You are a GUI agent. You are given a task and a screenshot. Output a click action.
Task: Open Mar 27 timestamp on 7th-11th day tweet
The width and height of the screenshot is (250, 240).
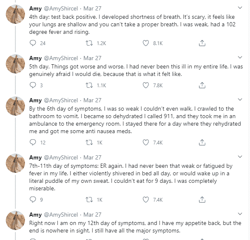[92, 157]
